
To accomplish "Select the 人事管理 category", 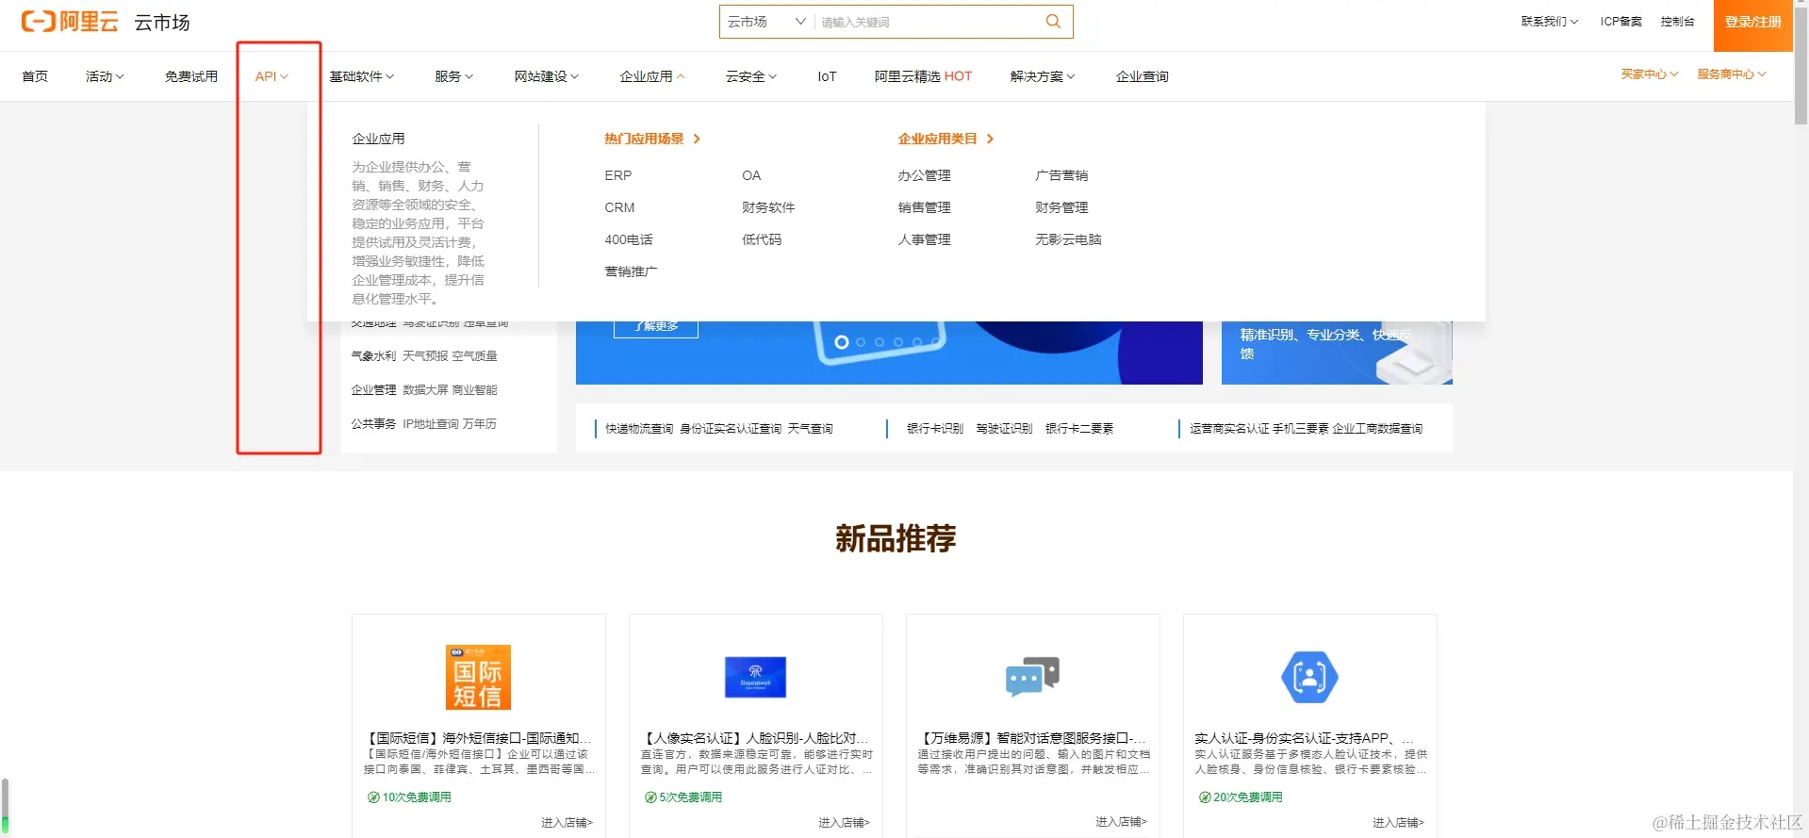I will [x=924, y=239].
